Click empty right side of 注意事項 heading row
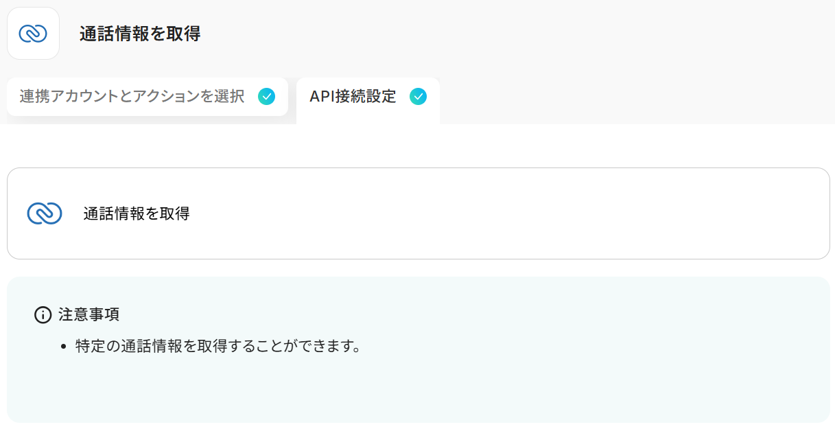This screenshot has height=429, width=835. click(480, 315)
